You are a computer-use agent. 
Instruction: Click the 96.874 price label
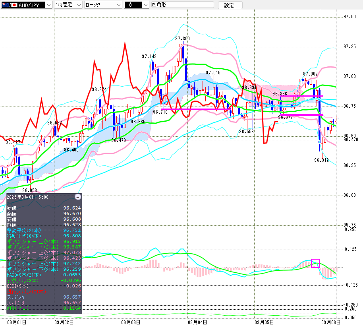[99, 89]
